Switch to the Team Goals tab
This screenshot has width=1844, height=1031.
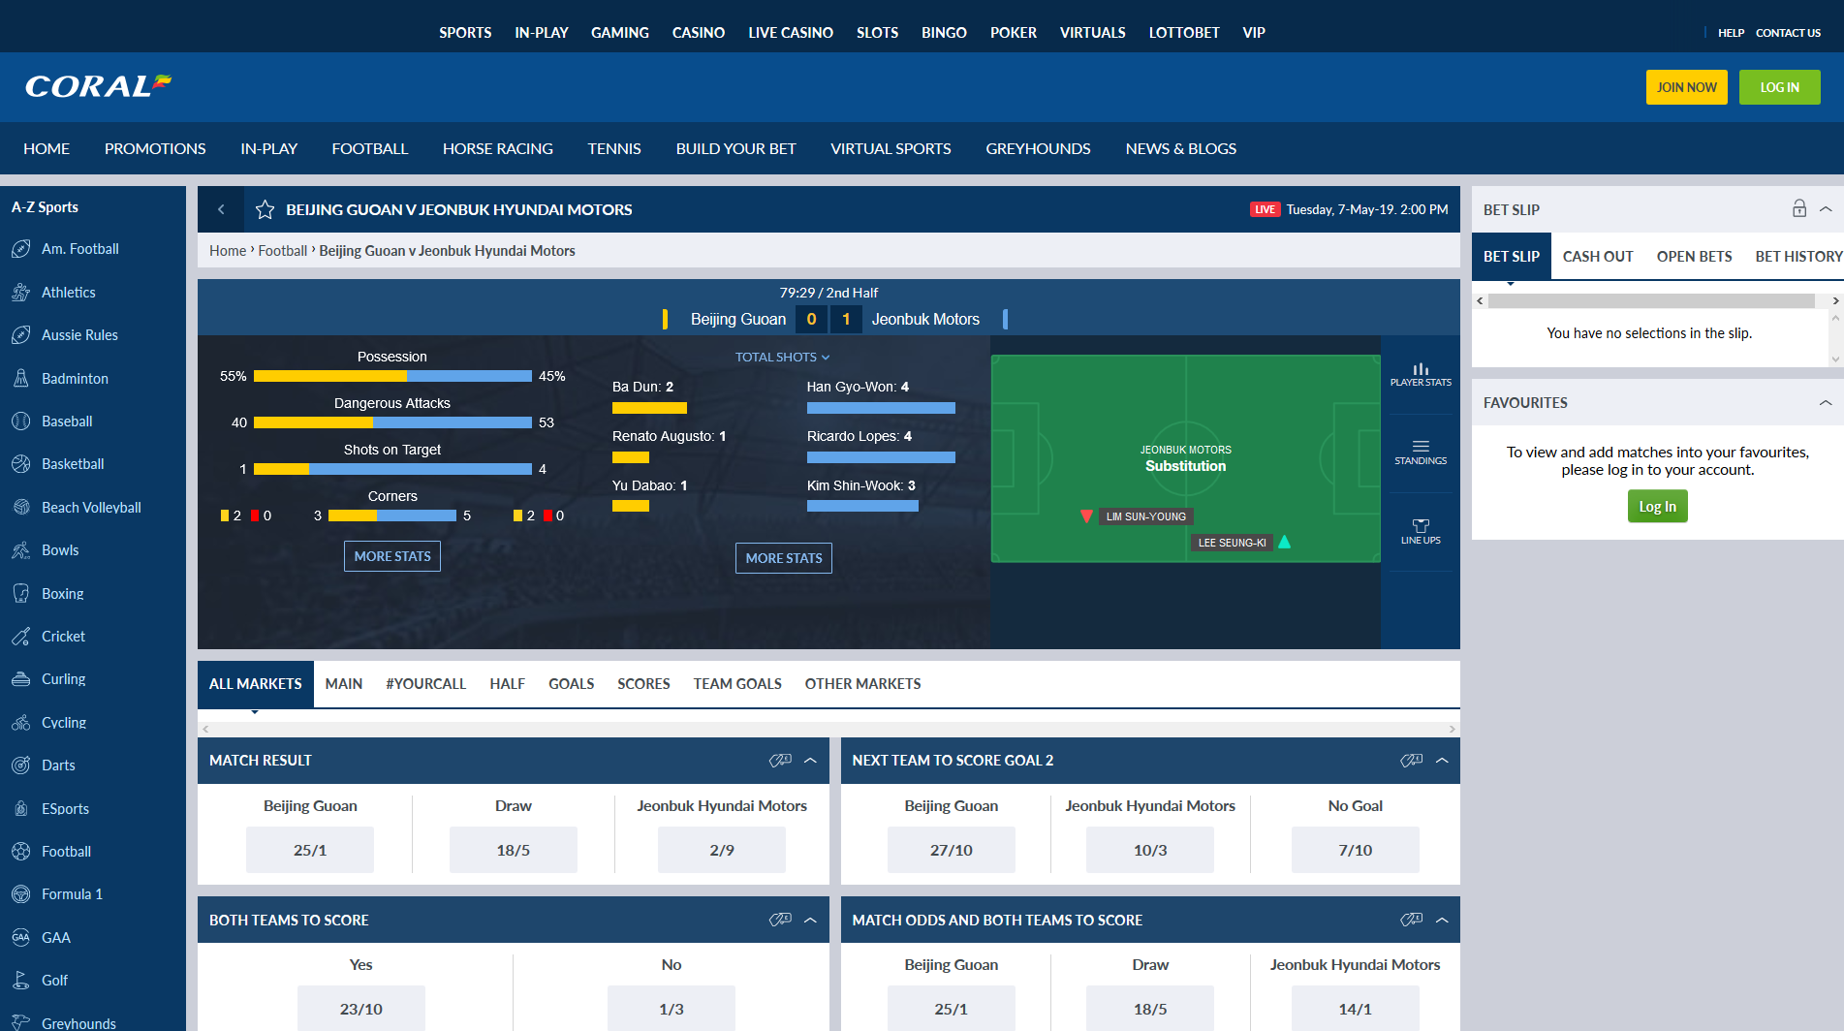tap(737, 684)
